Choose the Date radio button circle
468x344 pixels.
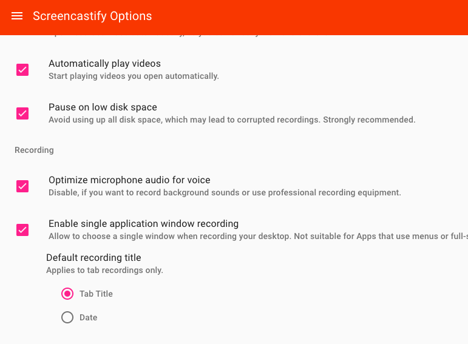(x=67, y=317)
